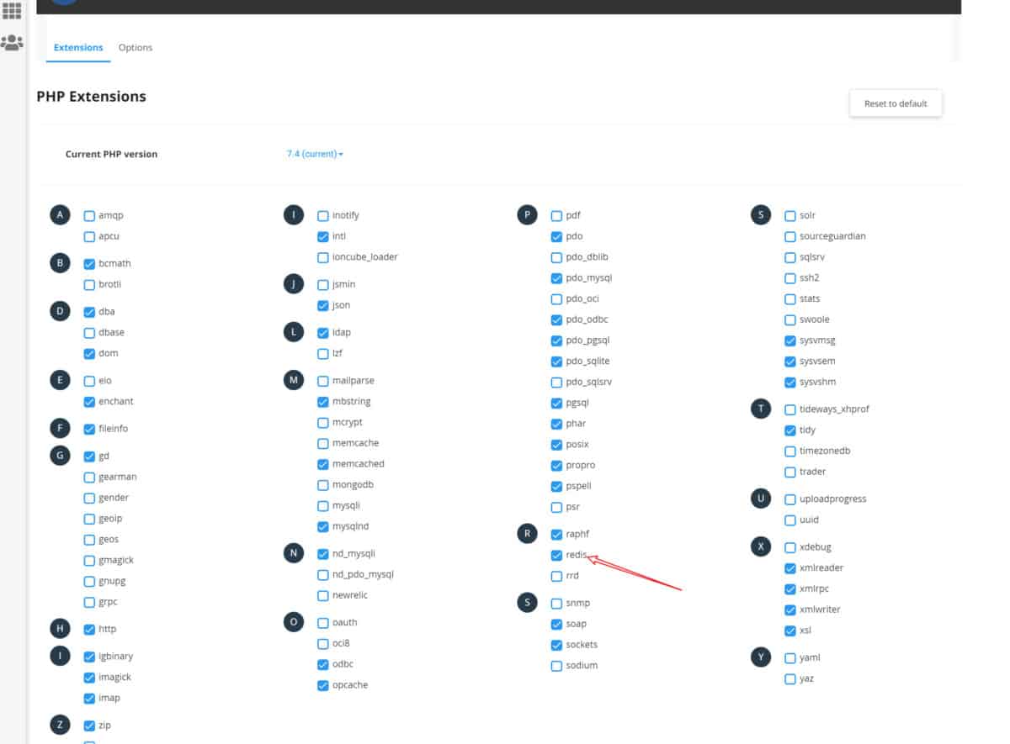This screenshot has height=744, width=1010.
Task: Click the users group icon in sidebar
Action: 12,42
